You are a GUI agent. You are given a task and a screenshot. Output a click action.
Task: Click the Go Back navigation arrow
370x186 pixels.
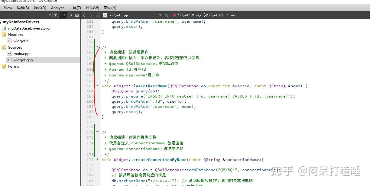tap(84, 15)
